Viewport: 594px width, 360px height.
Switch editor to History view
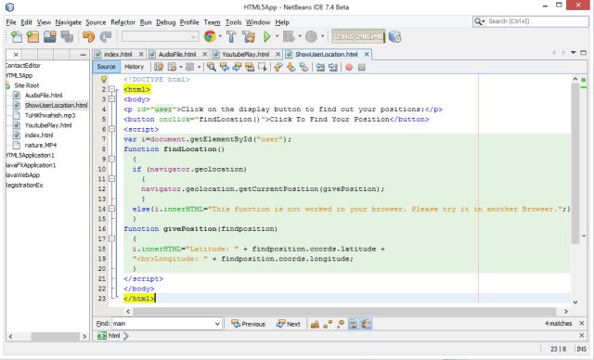(134, 67)
